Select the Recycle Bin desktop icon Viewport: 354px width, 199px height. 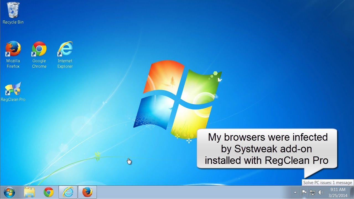tap(13, 13)
